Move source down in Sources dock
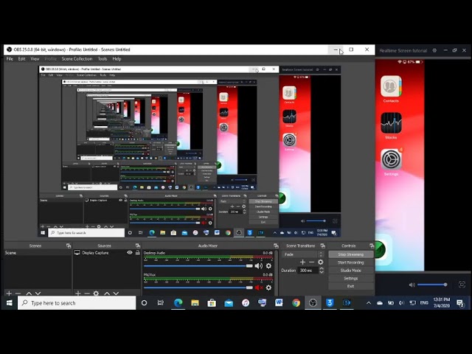This screenshot has height=354, width=472. point(116,294)
